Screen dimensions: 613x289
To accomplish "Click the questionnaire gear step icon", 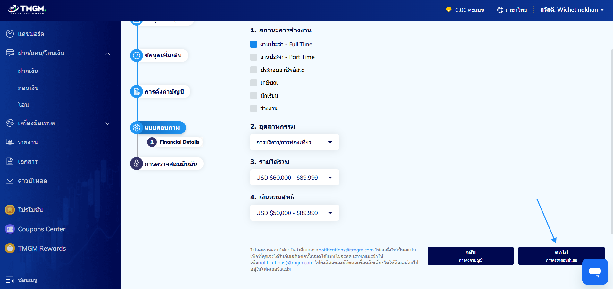I will tap(137, 128).
